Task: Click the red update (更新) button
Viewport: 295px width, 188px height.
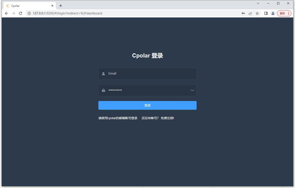Action: [284, 14]
